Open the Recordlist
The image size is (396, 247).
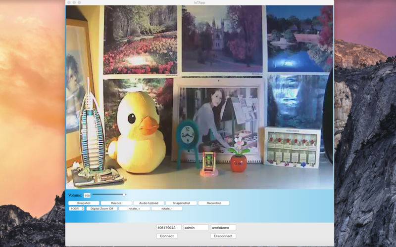213,203
